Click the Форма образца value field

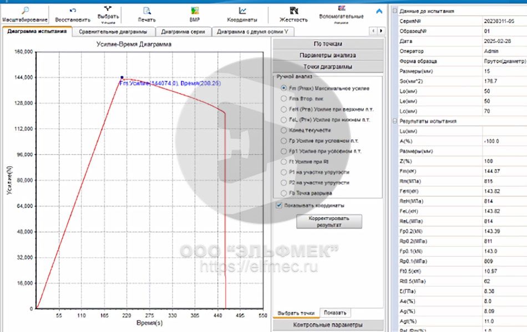click(505, 61)
